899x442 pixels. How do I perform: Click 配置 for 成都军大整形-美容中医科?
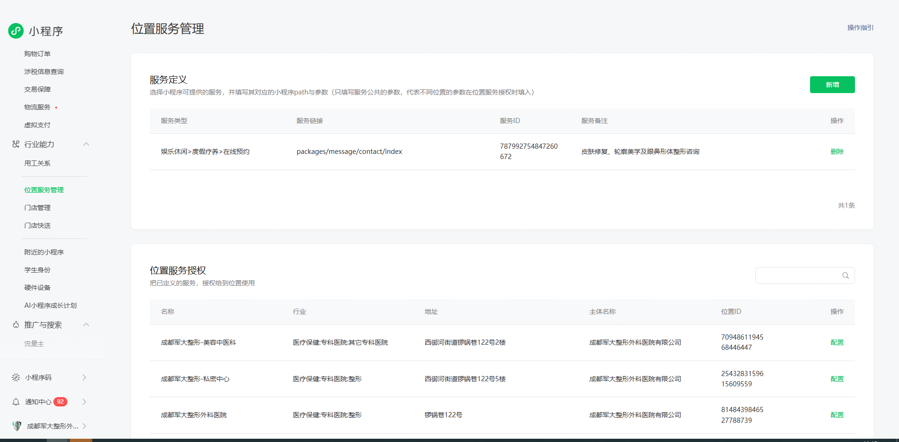(x=837, y=342)
